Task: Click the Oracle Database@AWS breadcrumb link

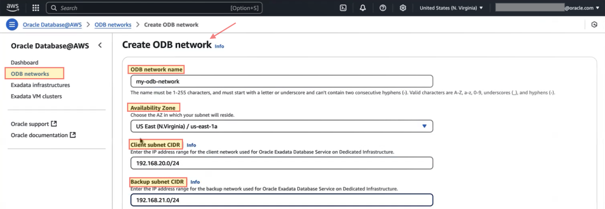Action: pos(52,25)
